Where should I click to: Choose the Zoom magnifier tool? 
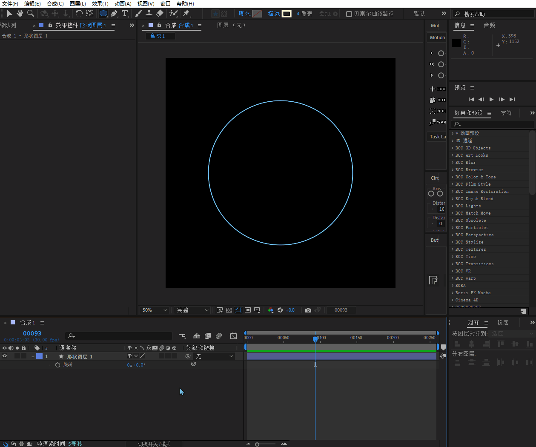tap(31, 14)
